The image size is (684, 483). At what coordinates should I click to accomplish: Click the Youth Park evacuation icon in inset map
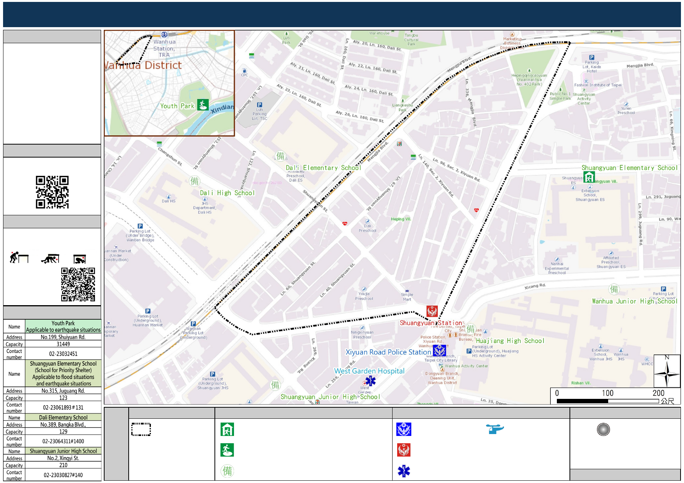coord(203,104)
